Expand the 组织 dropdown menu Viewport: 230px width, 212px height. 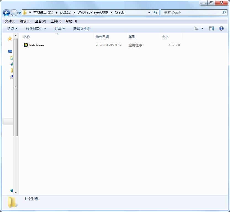point(12,29)
